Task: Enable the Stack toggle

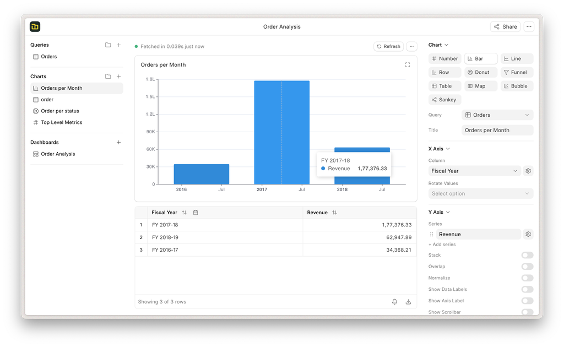Action: point(527,255)
